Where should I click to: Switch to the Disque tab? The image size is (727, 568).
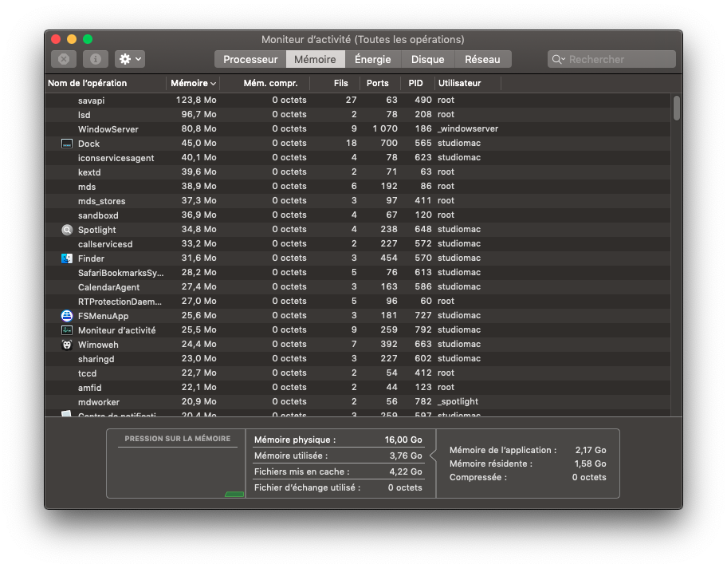428,59
